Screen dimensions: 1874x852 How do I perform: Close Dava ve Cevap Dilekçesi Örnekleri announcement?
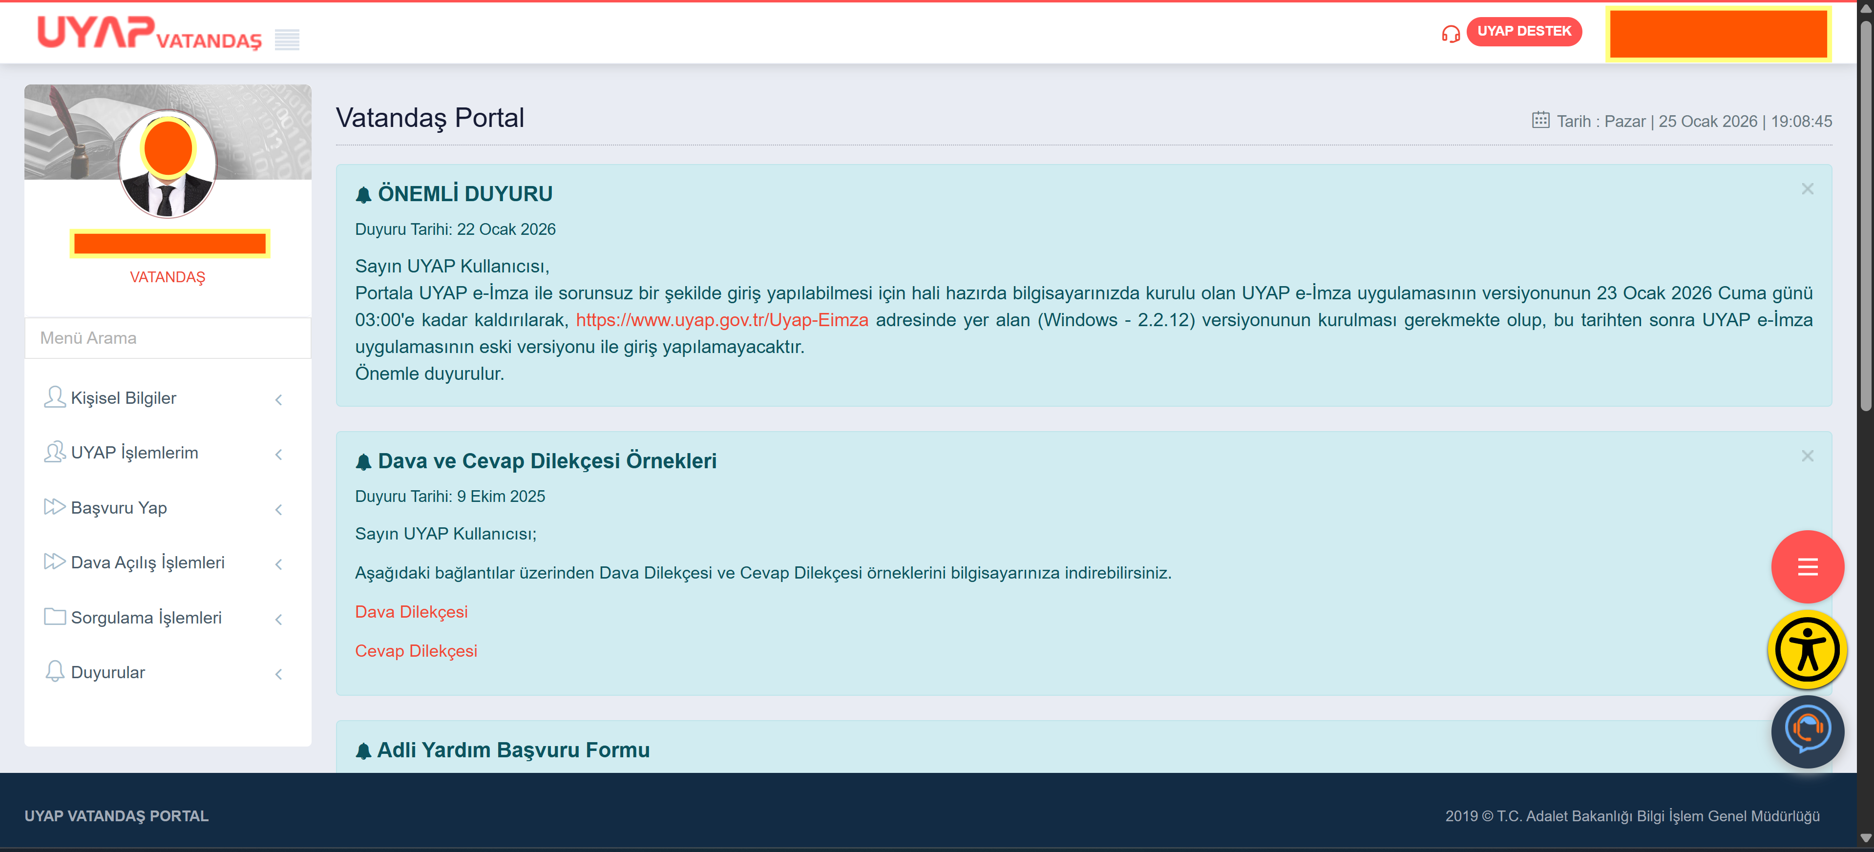pos(1808,456)
